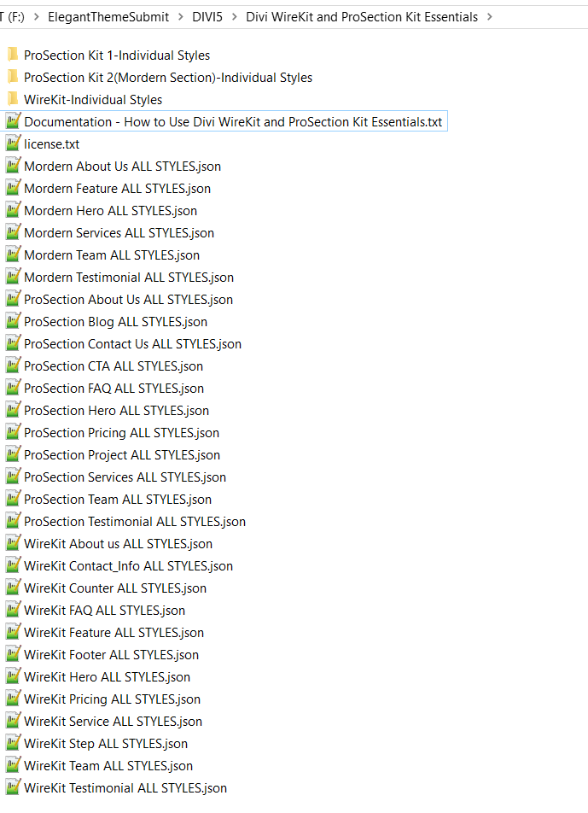Viewport: 588px width, 813px height.
Task: Select ProSection Services ALL STYLES.json file
Action: 125,477
